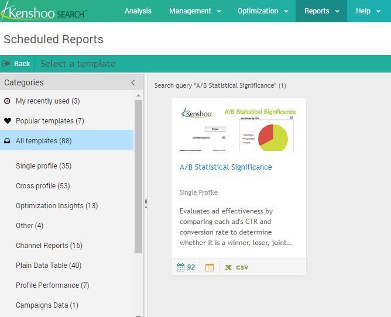The height and width of the screenshot is (317, 391).
Task: Click the heart icon beside Popular templates
Action: coord(8,121)
